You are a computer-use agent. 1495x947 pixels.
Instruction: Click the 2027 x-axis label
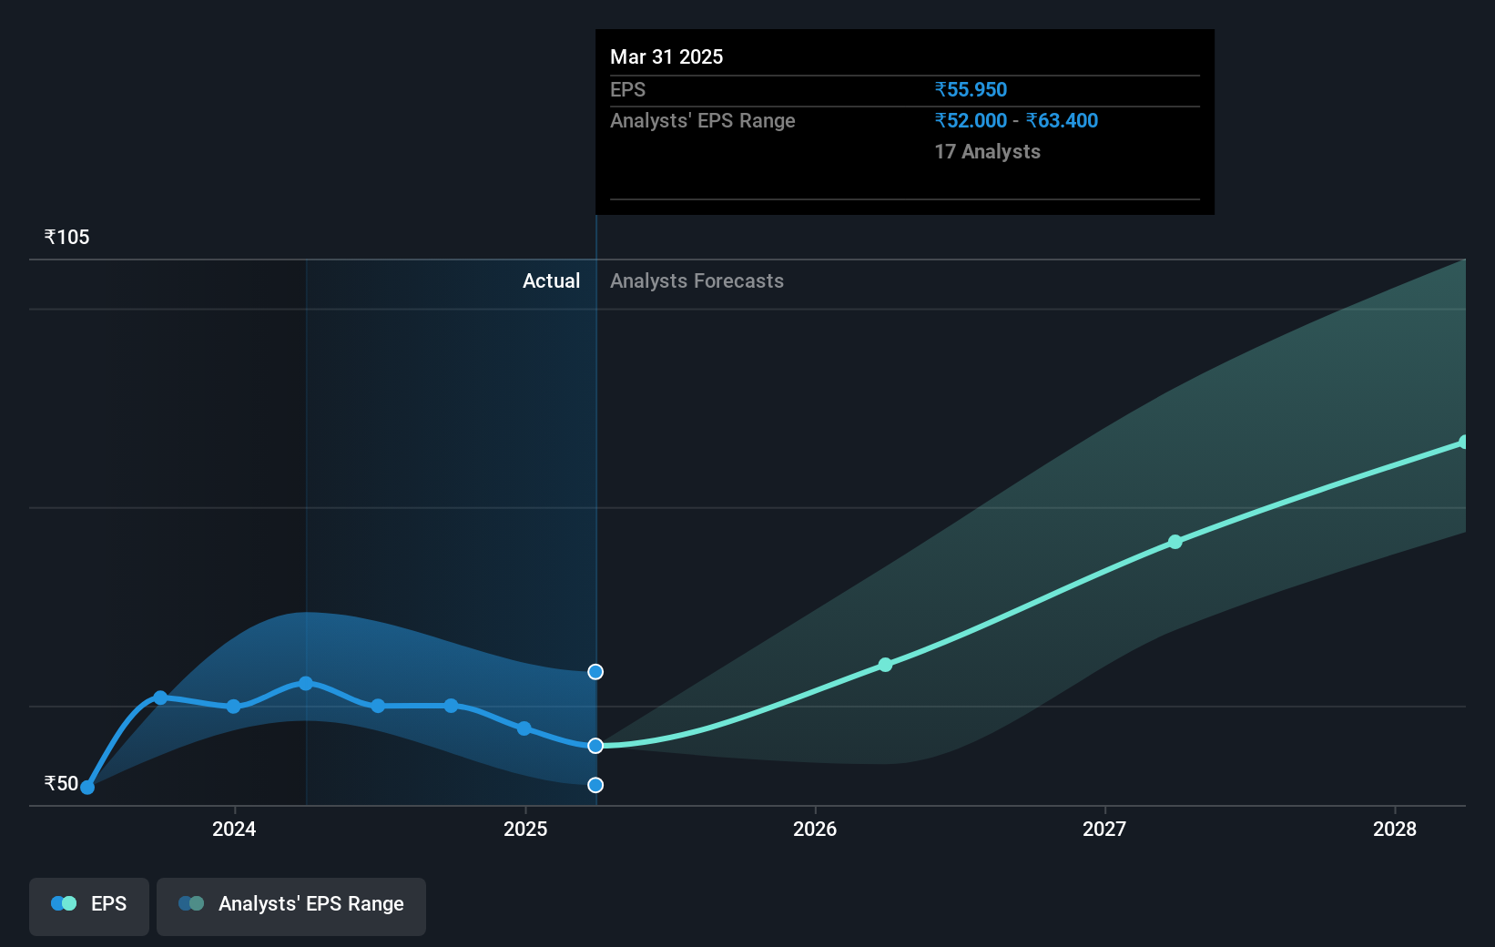point(1104,829)
